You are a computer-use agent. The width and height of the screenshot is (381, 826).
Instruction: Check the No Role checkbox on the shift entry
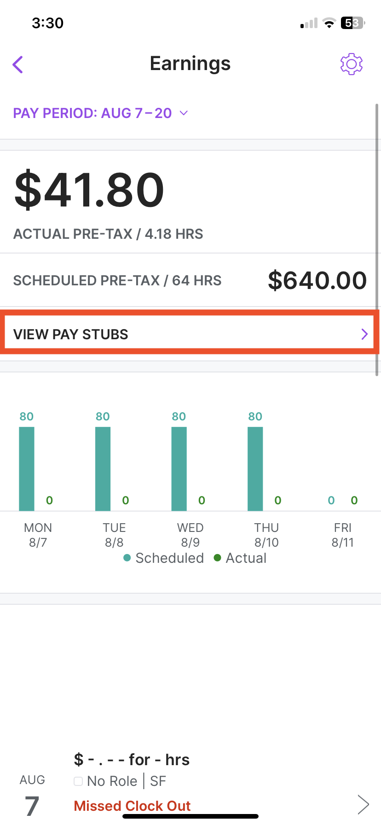coord(78,781)
